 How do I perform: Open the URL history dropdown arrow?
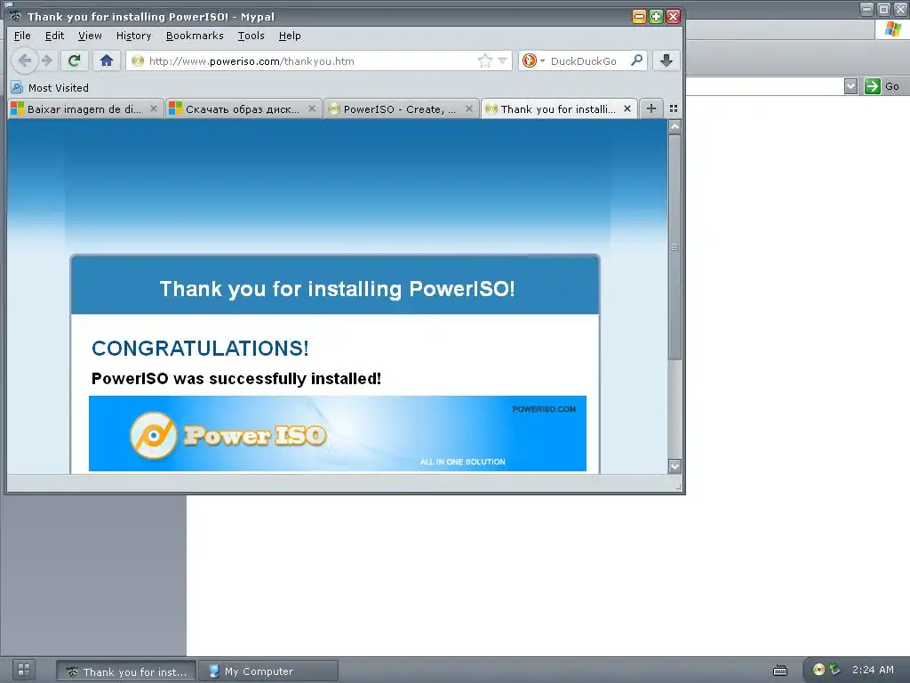503,61
